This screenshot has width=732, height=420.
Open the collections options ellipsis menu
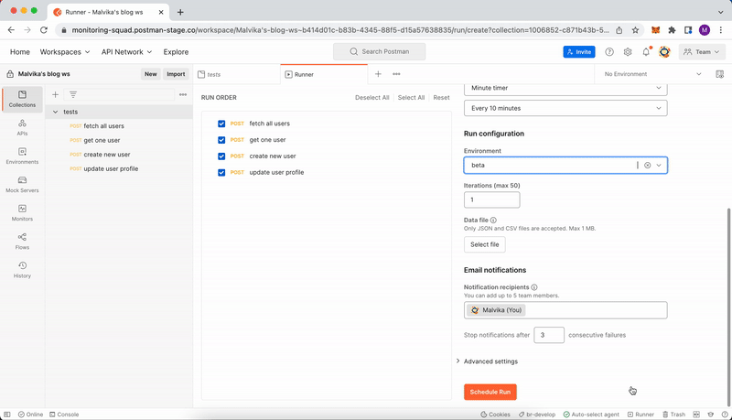click(x=183, y=95)
